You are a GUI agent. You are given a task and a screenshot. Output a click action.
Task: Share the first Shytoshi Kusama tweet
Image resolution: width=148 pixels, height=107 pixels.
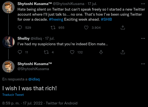pyautogui.click(x=123, y=28)
